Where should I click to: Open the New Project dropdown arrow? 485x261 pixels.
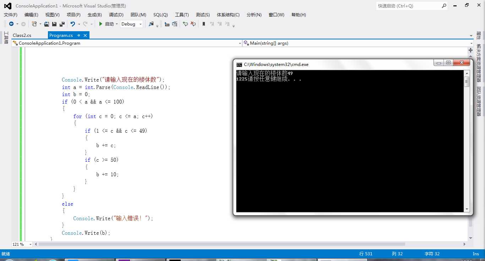pos(40,24)
